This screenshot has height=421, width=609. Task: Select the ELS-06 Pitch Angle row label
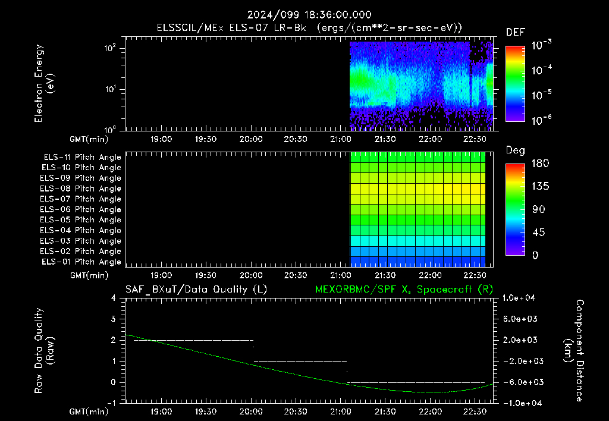[x=80, y=210]
